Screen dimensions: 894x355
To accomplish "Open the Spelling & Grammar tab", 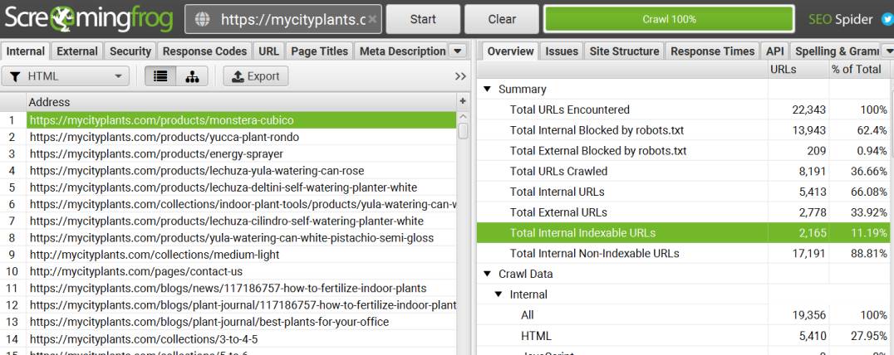I will pos(837,51).
